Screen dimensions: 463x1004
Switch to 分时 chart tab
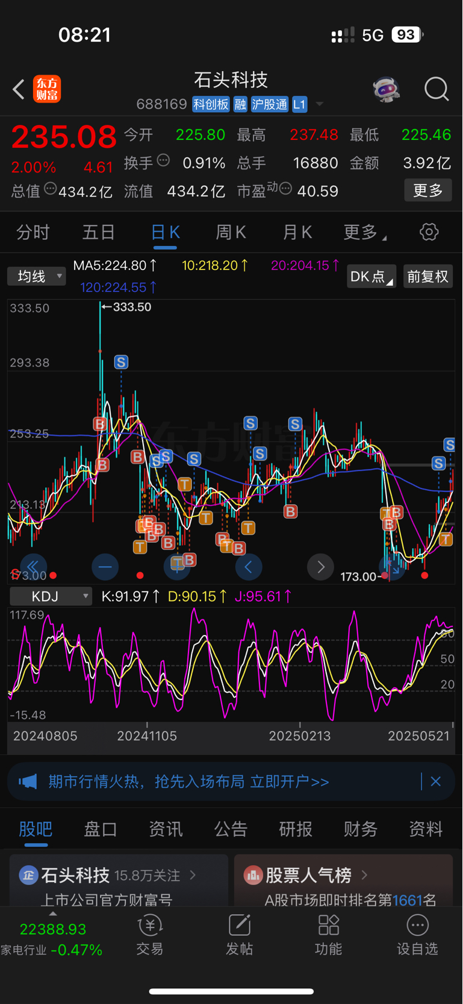pyautogui.click(x=33, y=232)
